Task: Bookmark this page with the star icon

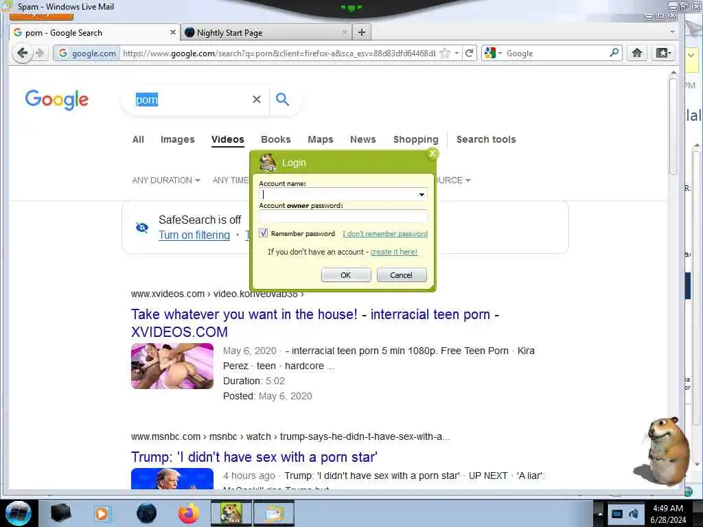Action: pos(445,54)
